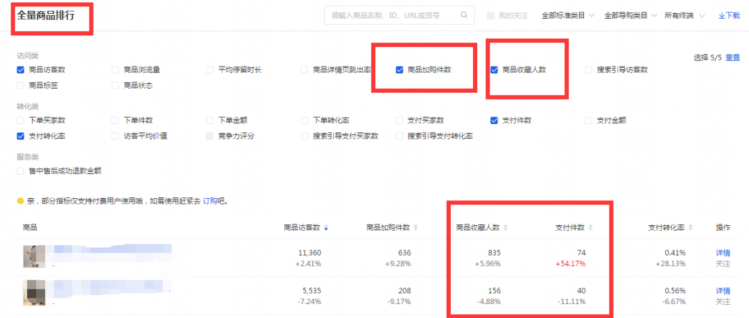Sort by 支付件数 column arrow

pos(591,228)
